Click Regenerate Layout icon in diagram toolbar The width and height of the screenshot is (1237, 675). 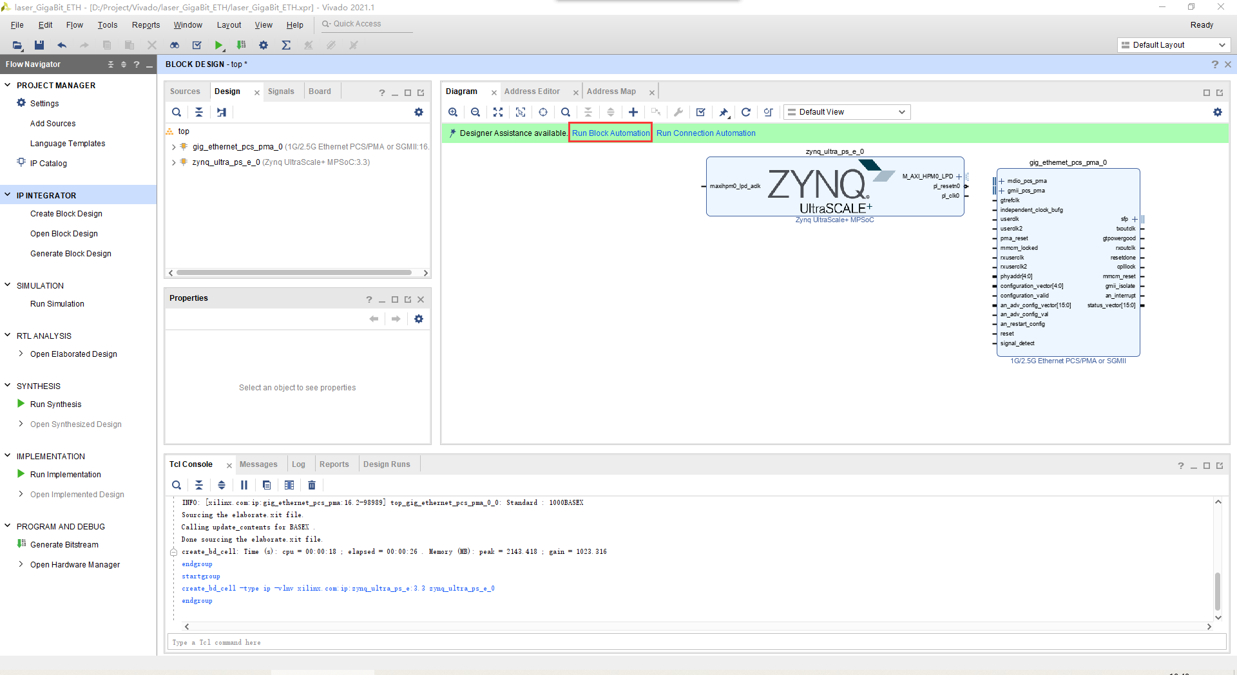click(745, 111)
